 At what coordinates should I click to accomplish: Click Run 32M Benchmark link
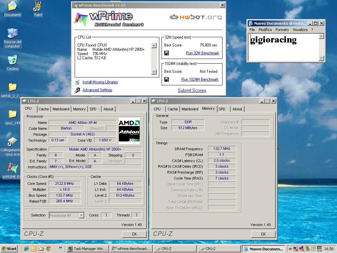(x=202, y=53)
